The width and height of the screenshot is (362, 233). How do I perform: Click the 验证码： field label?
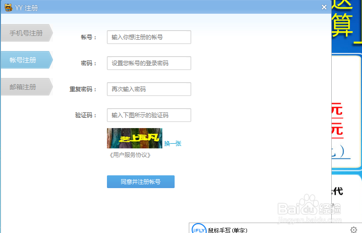(86, 115)
